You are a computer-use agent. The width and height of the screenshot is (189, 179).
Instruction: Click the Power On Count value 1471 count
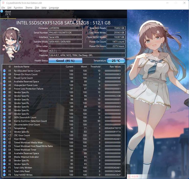[x=116, y=42]
